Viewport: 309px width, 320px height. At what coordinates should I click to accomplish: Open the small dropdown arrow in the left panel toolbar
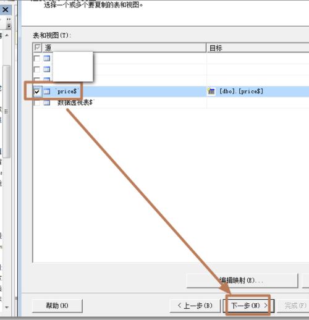(x=9, y=26)
